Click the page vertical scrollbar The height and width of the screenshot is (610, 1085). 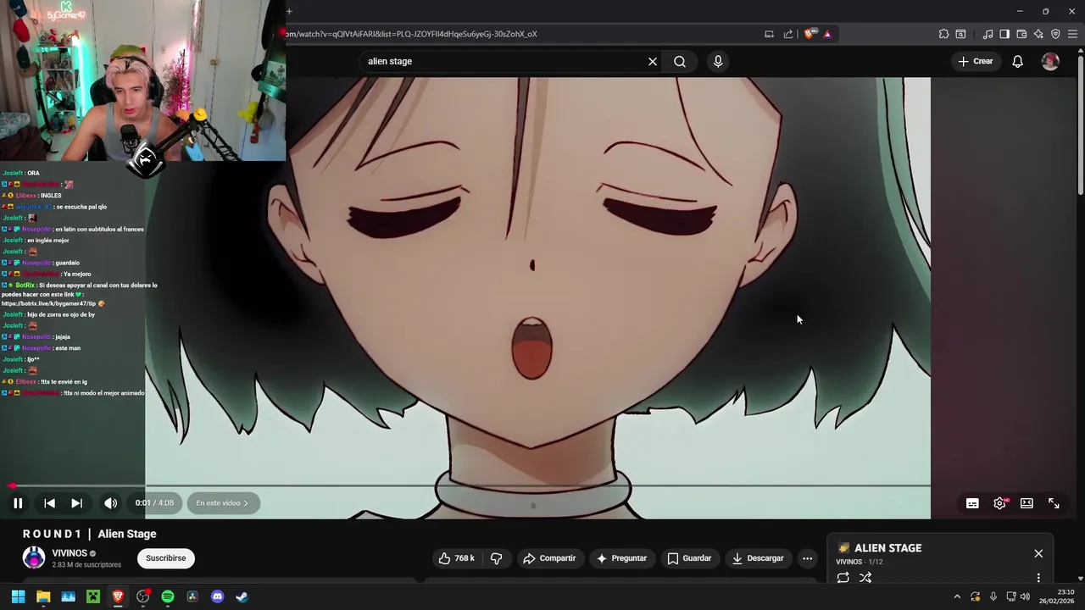point(1081,125)
